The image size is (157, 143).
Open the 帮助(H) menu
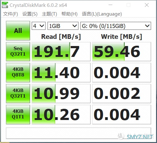pos(70,14)
